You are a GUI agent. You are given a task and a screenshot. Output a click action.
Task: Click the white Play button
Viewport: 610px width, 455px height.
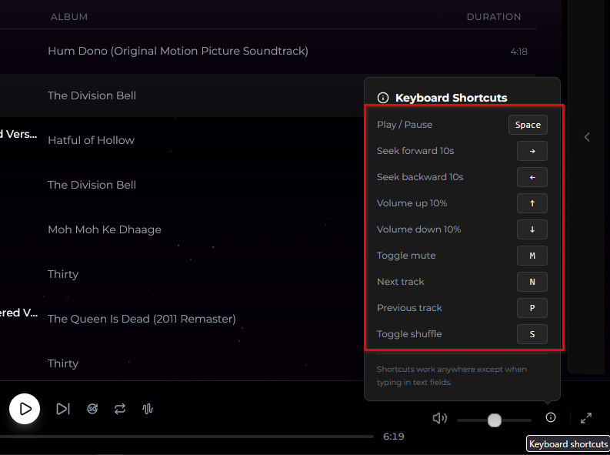tap(25, 409)
